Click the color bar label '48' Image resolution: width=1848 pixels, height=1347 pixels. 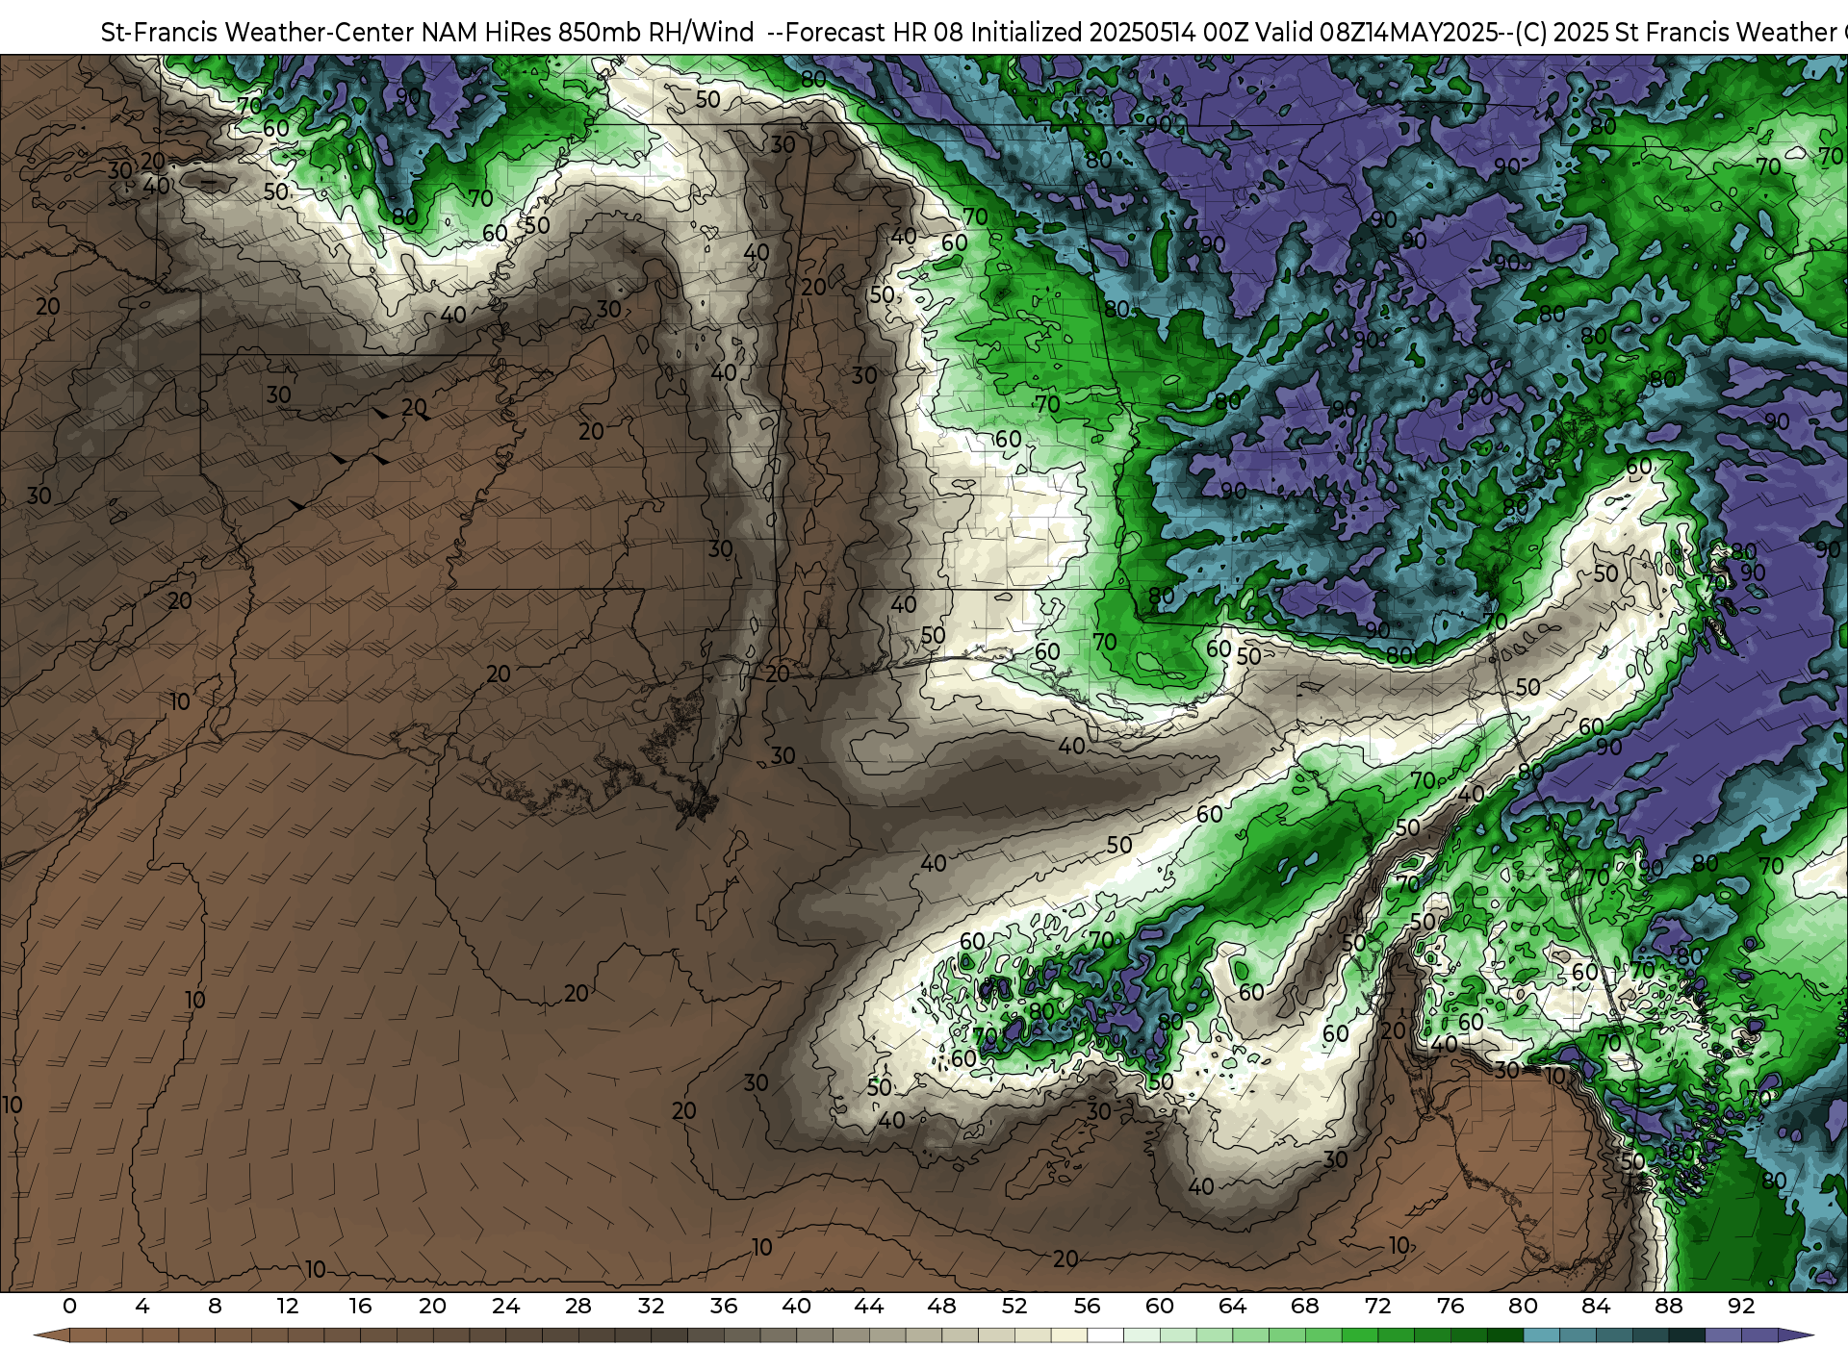pyautogui.click(x=941, y=1307)
